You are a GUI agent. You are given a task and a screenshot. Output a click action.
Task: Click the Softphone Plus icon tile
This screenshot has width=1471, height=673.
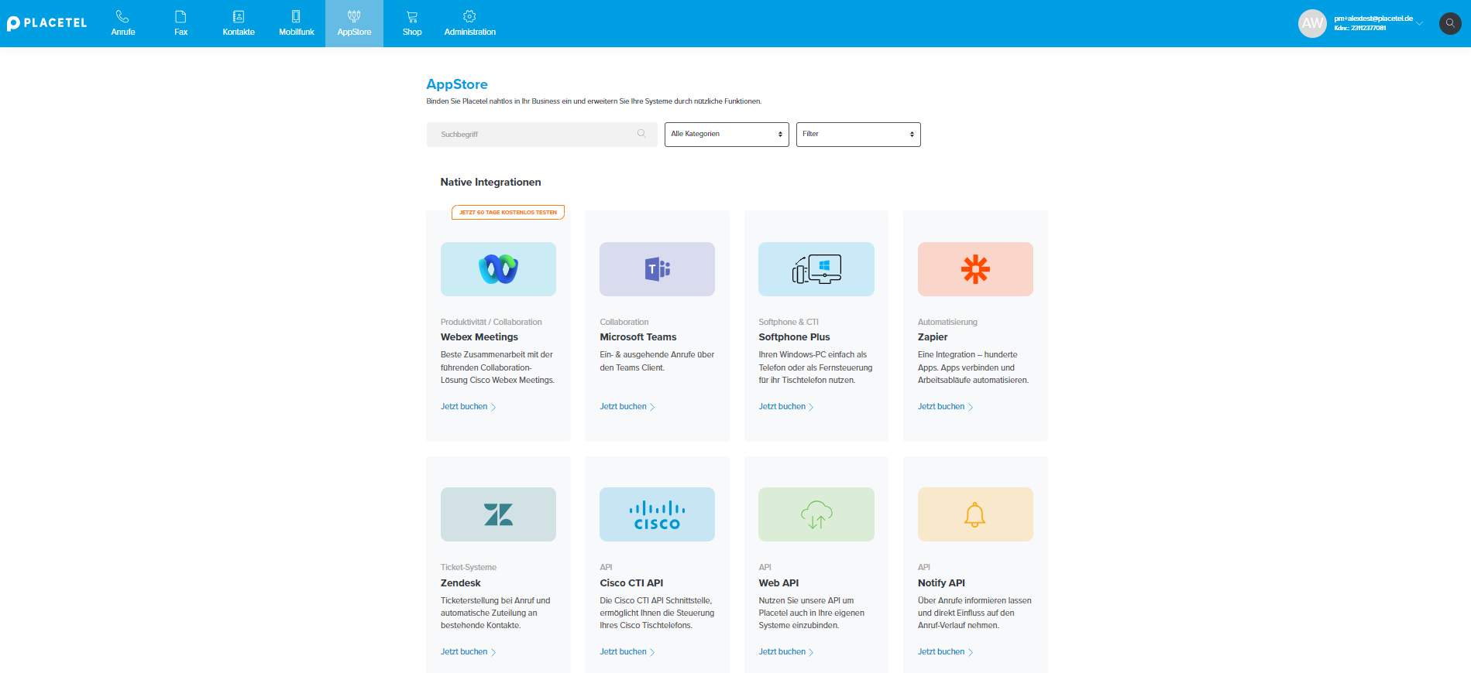pyautogui.click(x=816, y=269)
